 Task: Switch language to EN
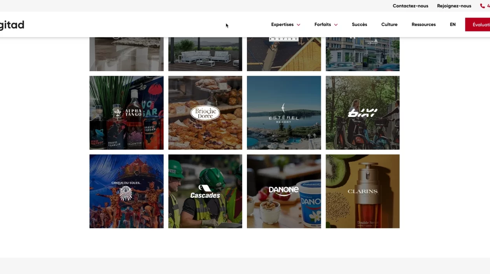[453, 24]
